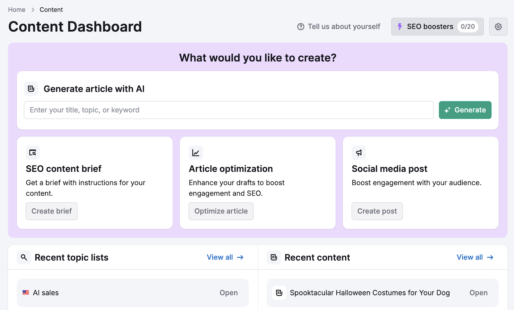Screen dimensions: 514x310
Task: Click the Recent content document icon
Action: point(274,257)
